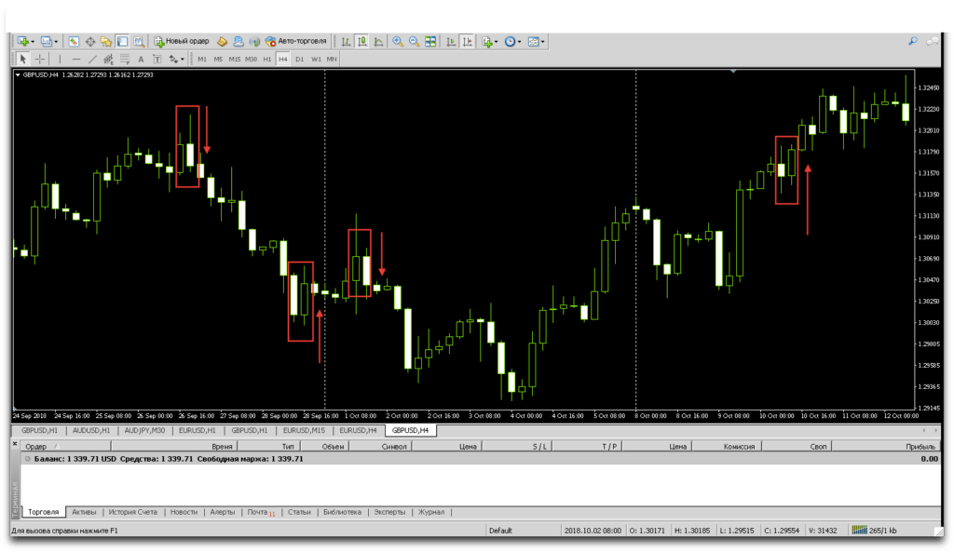
Task: Select the text label 'A' tool
Action: pyautogui.click(x=143, y=59)
